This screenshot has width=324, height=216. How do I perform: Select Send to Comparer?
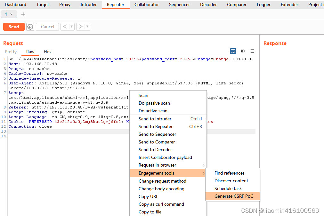168,142
